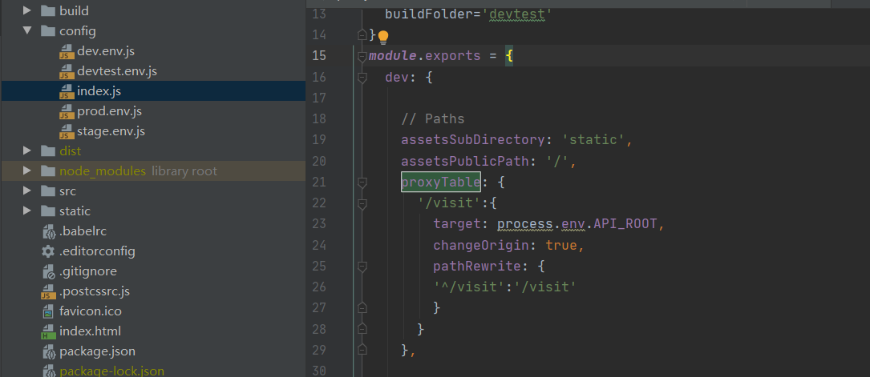870x377 pixels.
Task: Click the index.html file icon
Action: click(49, 331)
